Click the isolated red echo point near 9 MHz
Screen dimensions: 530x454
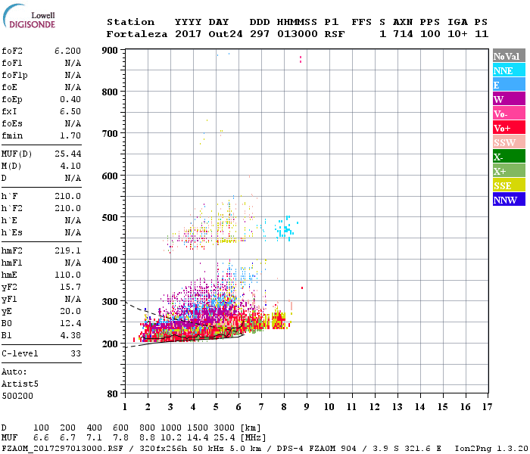tap(302, 288)
